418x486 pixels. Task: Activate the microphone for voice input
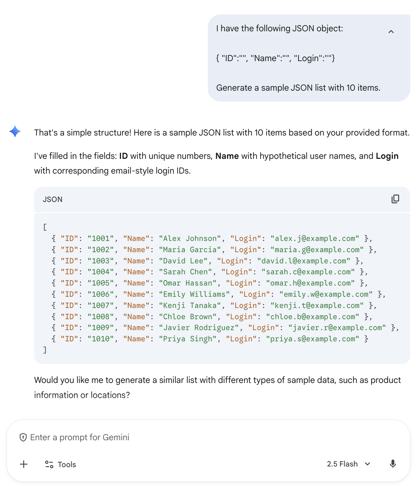click(393, 464)
